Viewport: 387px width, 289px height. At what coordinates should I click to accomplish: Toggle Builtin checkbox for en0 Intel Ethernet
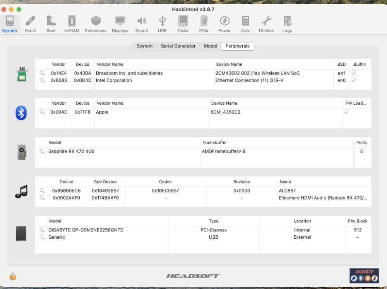354,80
